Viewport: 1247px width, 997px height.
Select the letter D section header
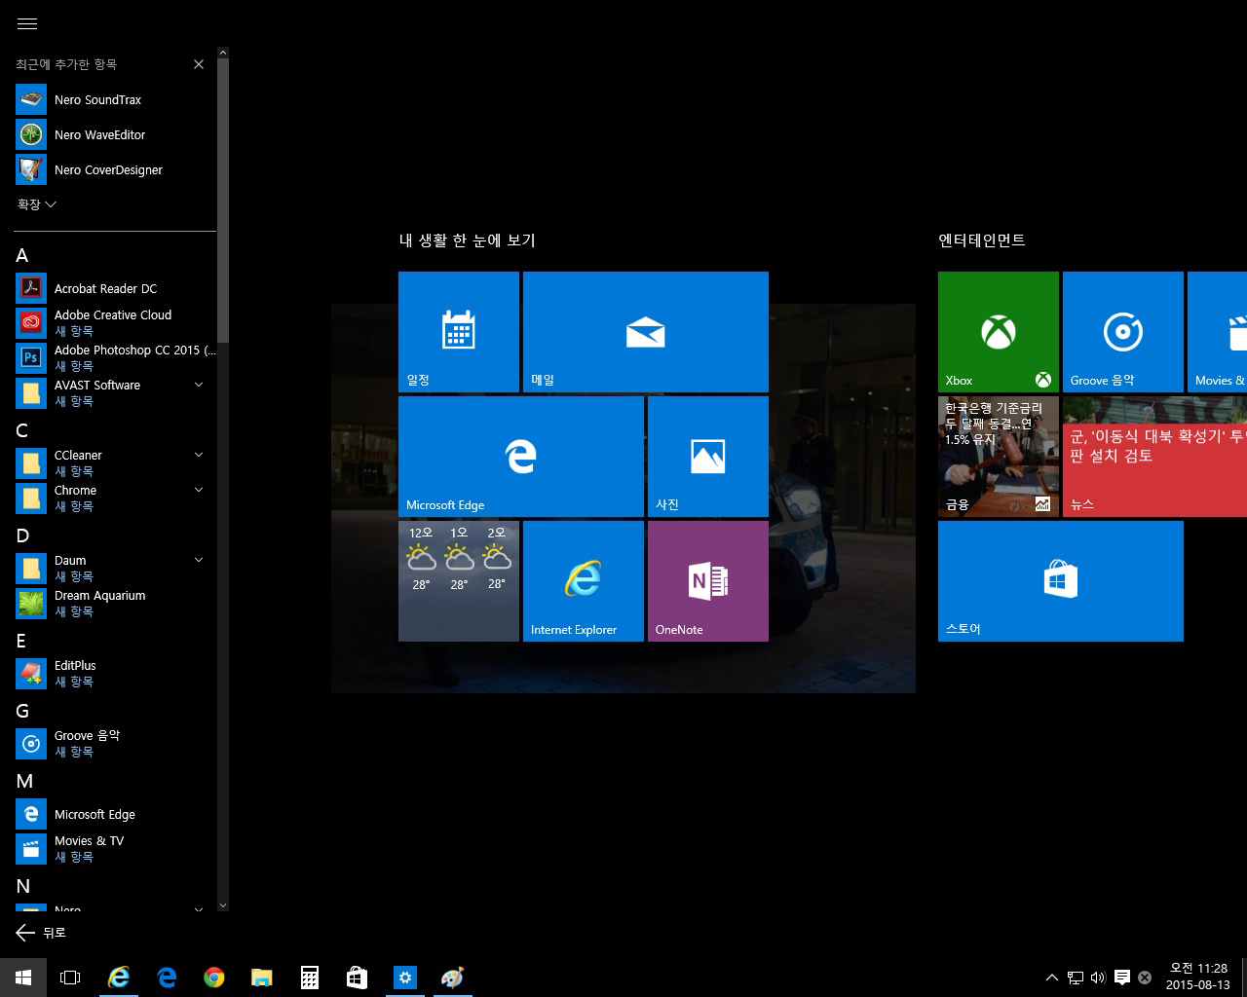[22, 535]
